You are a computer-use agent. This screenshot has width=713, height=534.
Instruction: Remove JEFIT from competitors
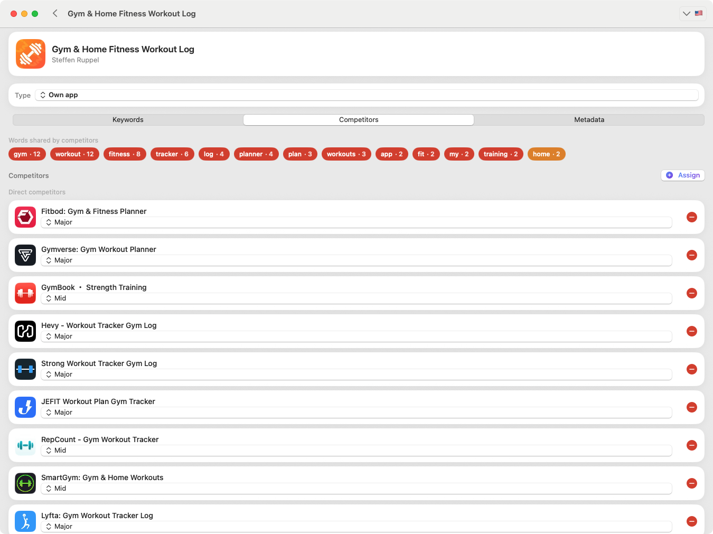(692, 407)
